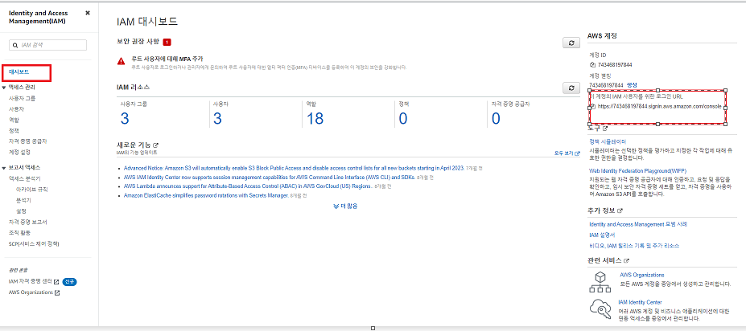Collapse the 액세스 관리 section
The height and width of the screenshot is (331, 746).
[x=4, y=88]
